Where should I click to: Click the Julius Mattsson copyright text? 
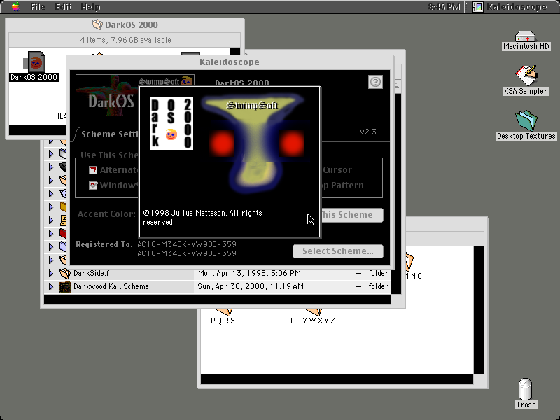[x=202, y=218]
